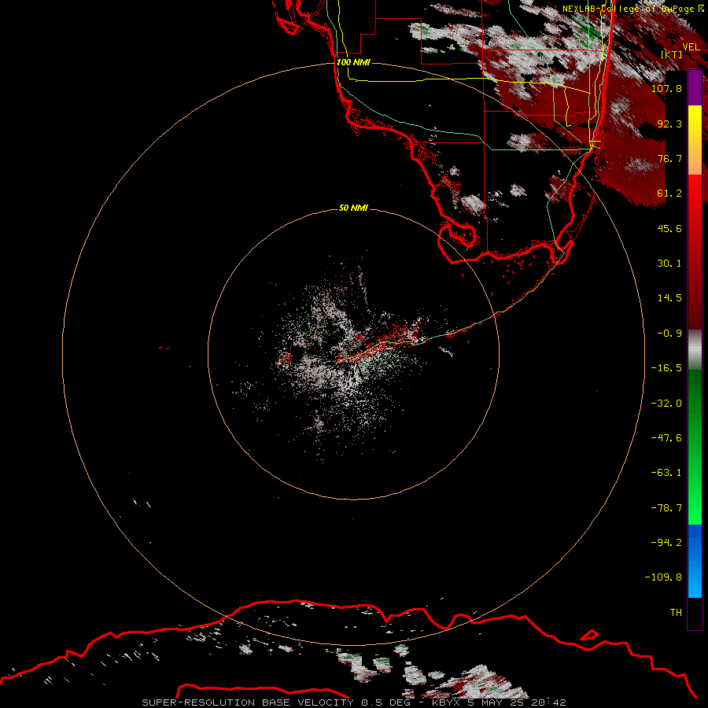Click the 92.3 velocity scale value
Image resolution: width=708 pixels, height=708 pixels.
click(669, 124)
